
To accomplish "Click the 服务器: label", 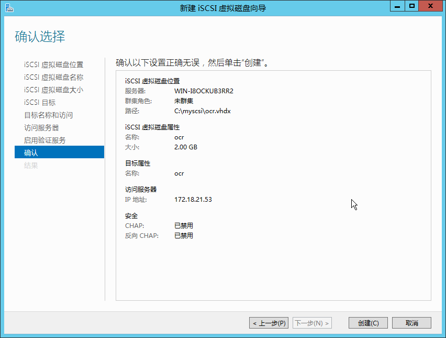I will tap(135, 91).
